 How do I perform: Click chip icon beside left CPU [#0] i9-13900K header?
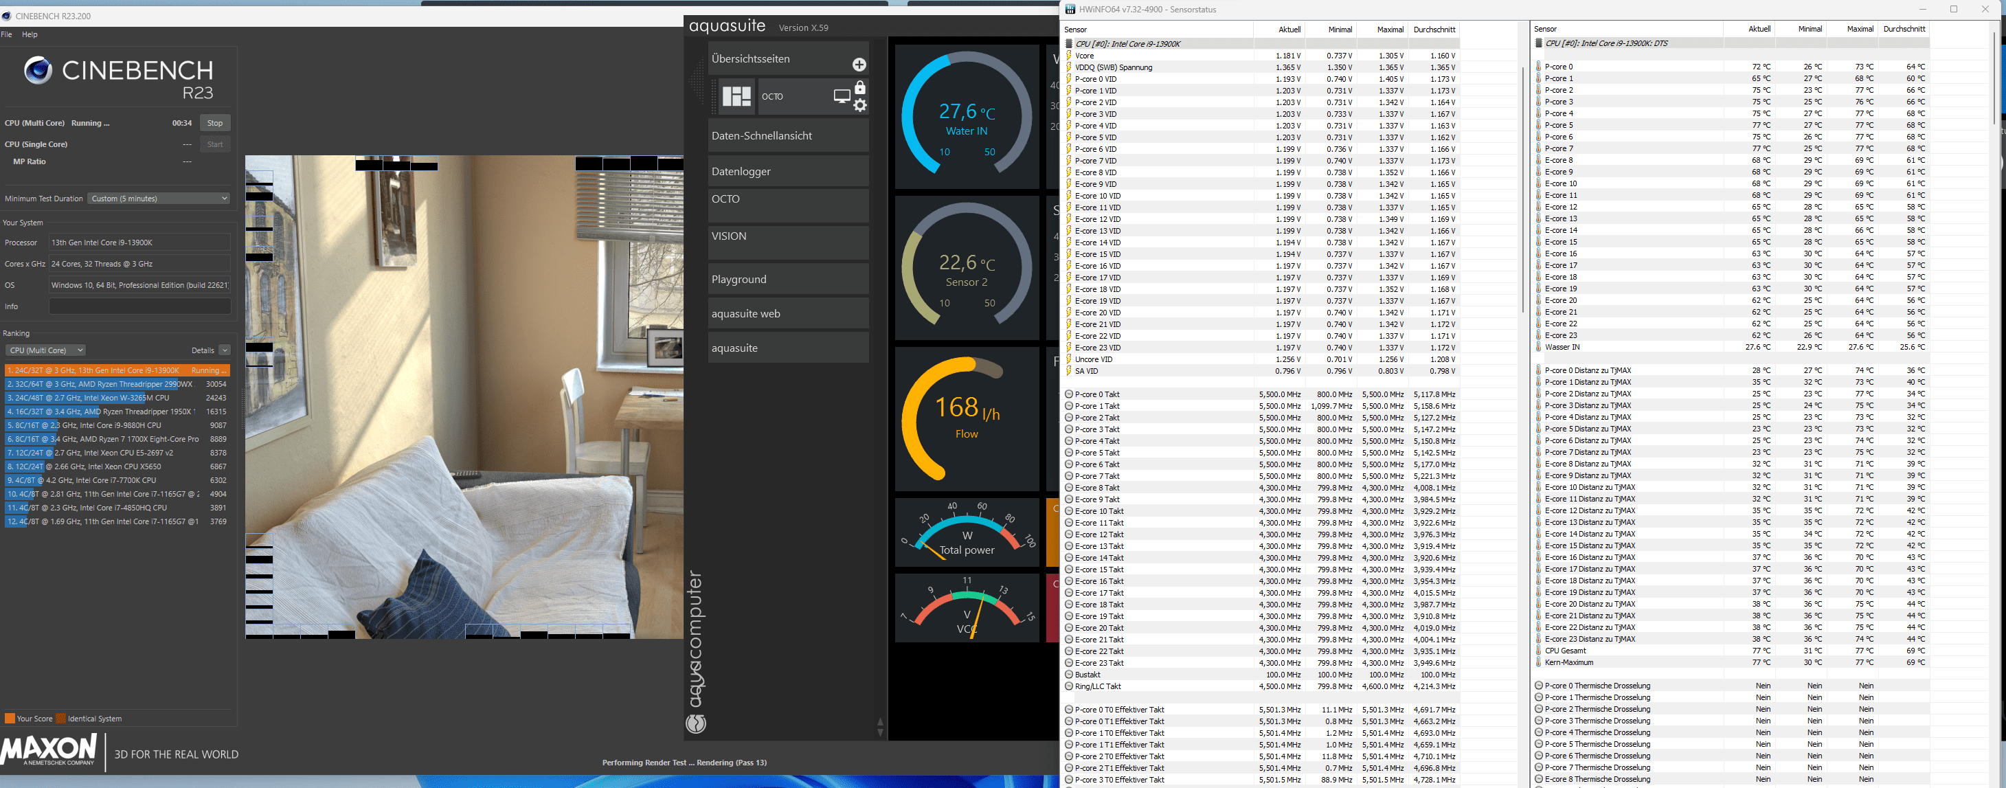1069,43
